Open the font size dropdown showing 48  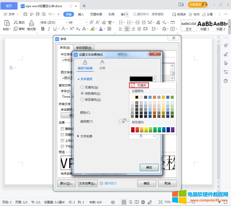coord(86,22)
